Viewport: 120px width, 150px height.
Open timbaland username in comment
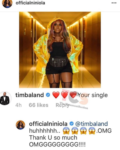(30, 95)
